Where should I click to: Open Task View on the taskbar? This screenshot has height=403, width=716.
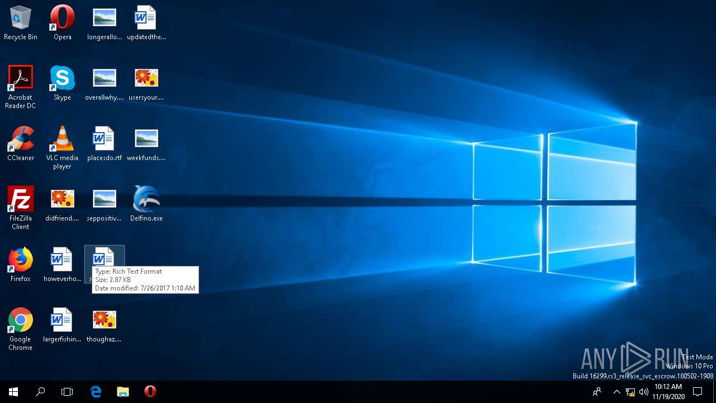tap(67, 392)
